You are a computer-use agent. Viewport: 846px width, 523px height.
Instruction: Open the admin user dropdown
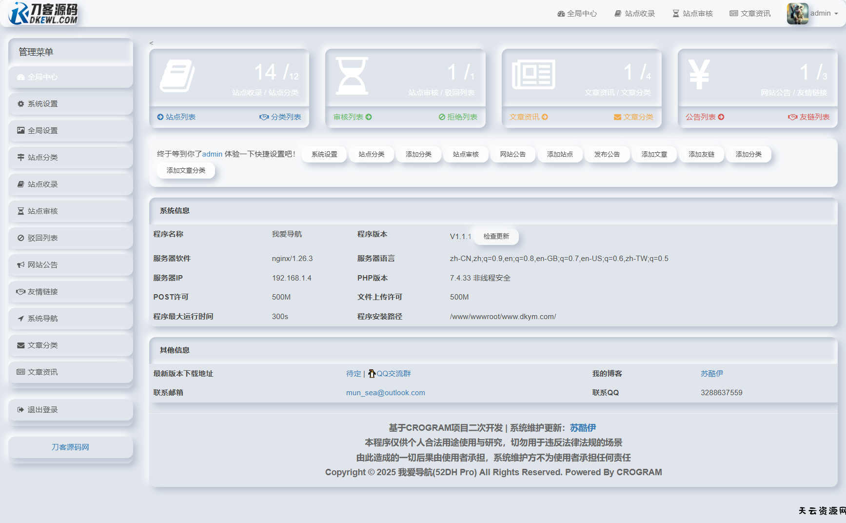tap(824, 13)
